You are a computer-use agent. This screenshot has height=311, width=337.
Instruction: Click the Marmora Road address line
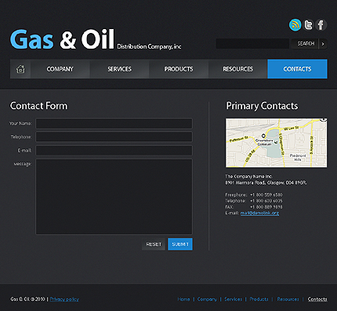coord(266,183)
